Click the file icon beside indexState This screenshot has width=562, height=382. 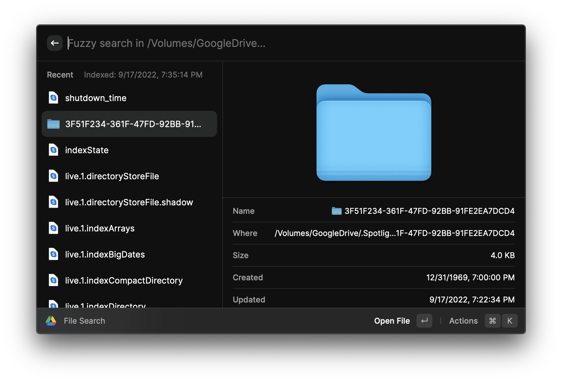click(53, 150)
